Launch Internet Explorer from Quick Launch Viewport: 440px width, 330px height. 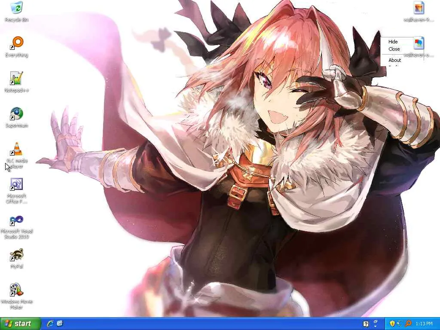[x=50, y=324]
